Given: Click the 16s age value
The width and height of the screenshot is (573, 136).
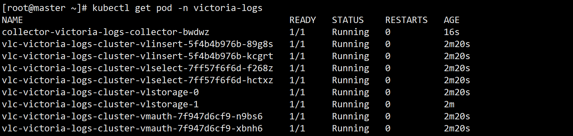Looking at the screenshot, I should [452, 32].
